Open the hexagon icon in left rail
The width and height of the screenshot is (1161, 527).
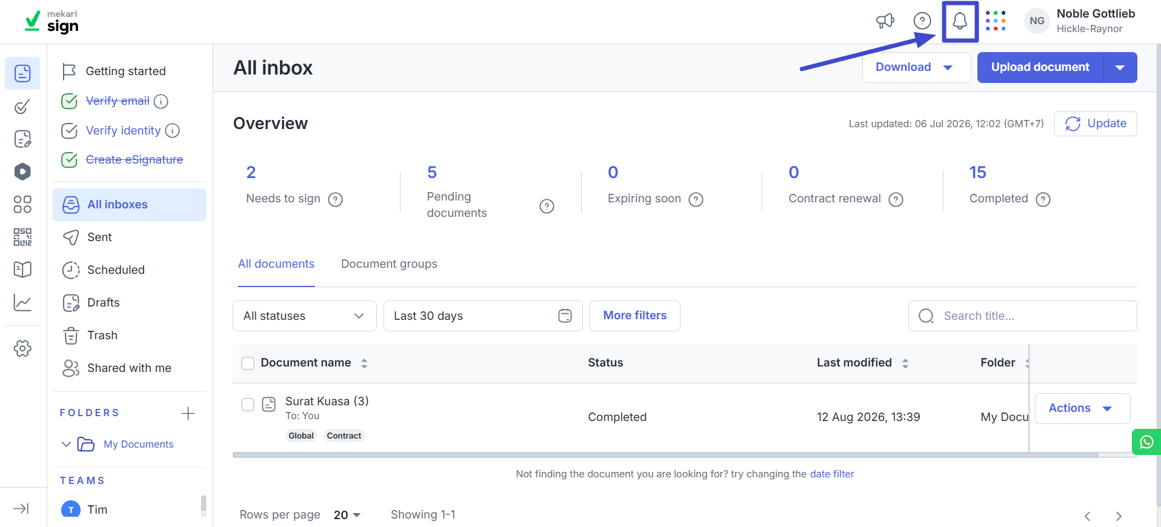(22, 171)
